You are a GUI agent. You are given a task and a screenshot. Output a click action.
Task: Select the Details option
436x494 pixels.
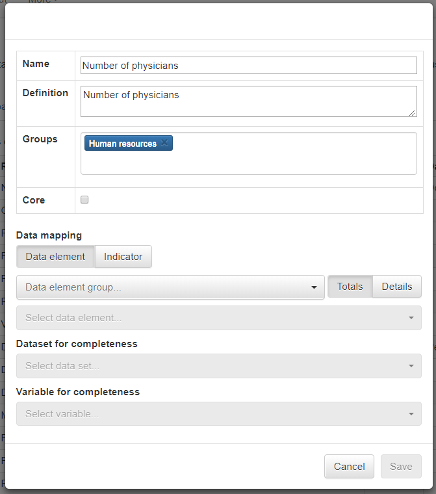coord(397,287)
